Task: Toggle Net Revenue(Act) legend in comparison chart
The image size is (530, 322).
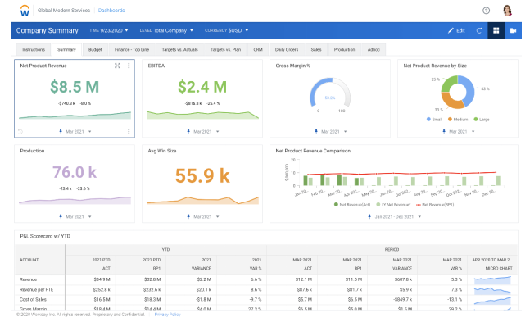Action: coord(352,205)
